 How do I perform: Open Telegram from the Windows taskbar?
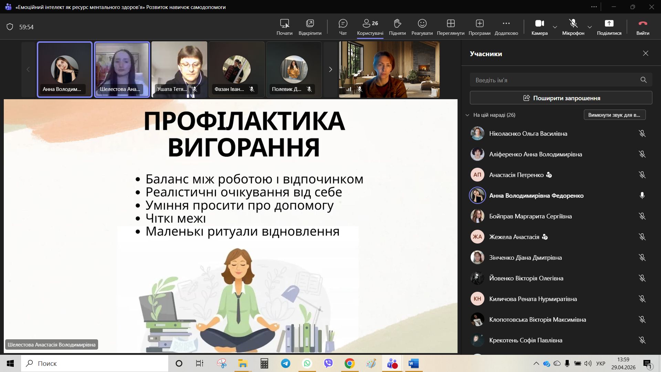click(285, 363)
